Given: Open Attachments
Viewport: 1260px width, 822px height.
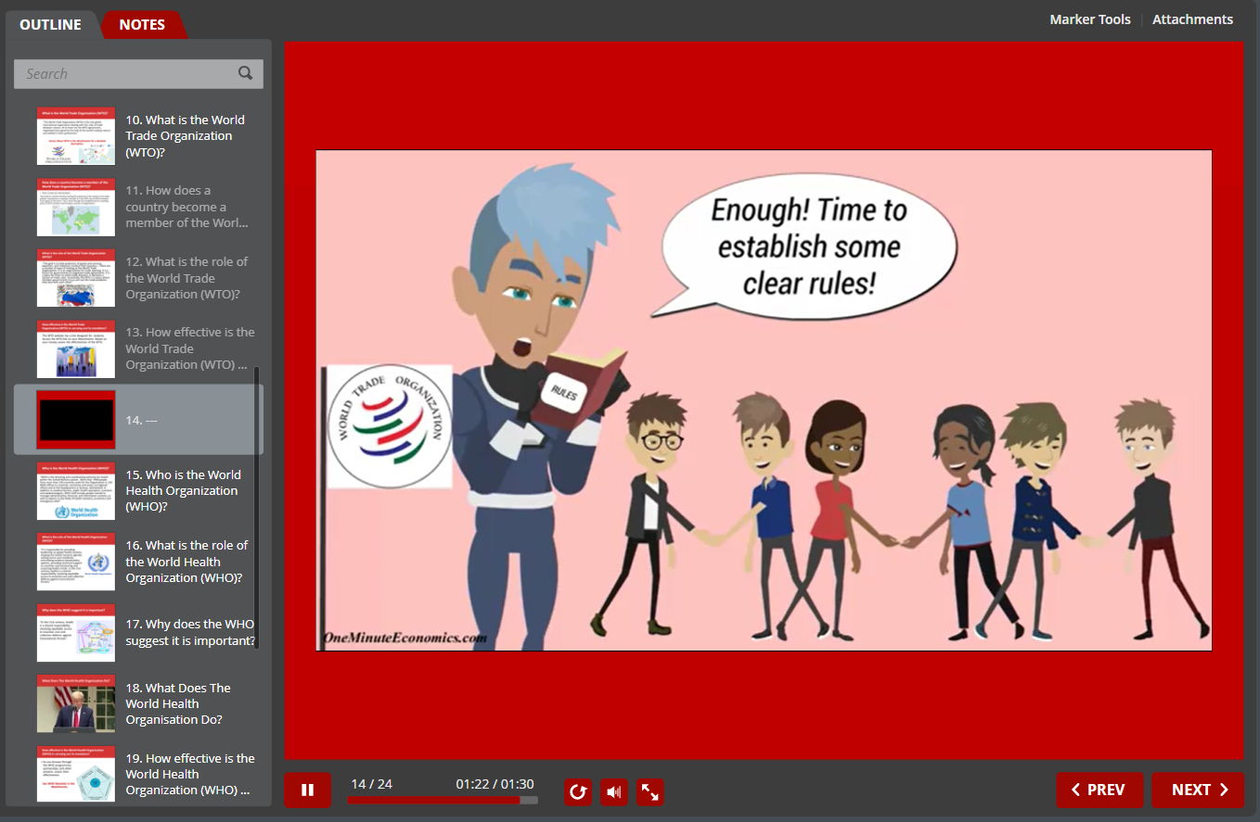Looking at the screenshot, I should click(1192, 19).
